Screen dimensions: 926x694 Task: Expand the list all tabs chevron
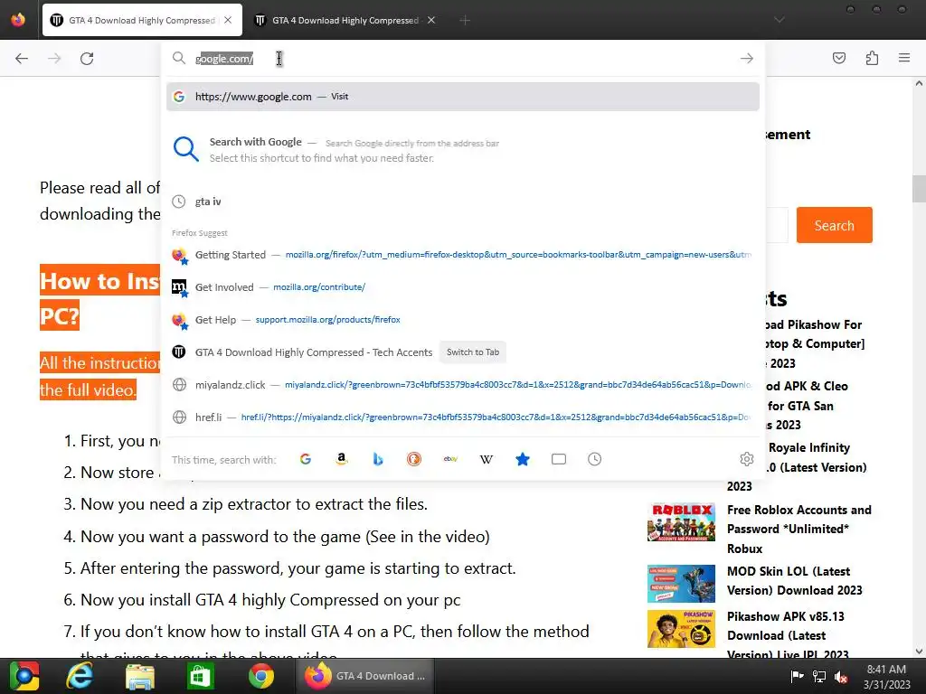pyautogui.click(x=779, y=20)
